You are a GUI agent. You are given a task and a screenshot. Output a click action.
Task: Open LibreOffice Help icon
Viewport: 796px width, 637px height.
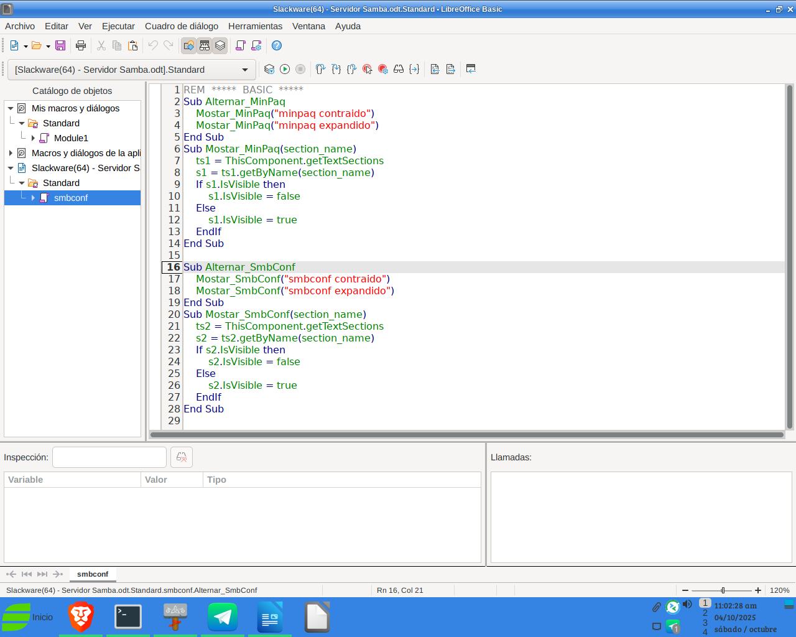(277, 45)
